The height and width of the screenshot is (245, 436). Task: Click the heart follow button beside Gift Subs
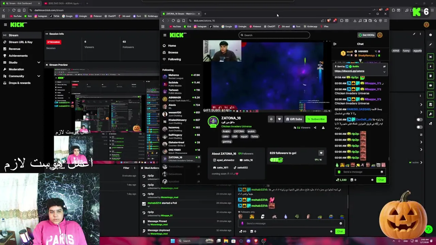[x=279, y=119]
